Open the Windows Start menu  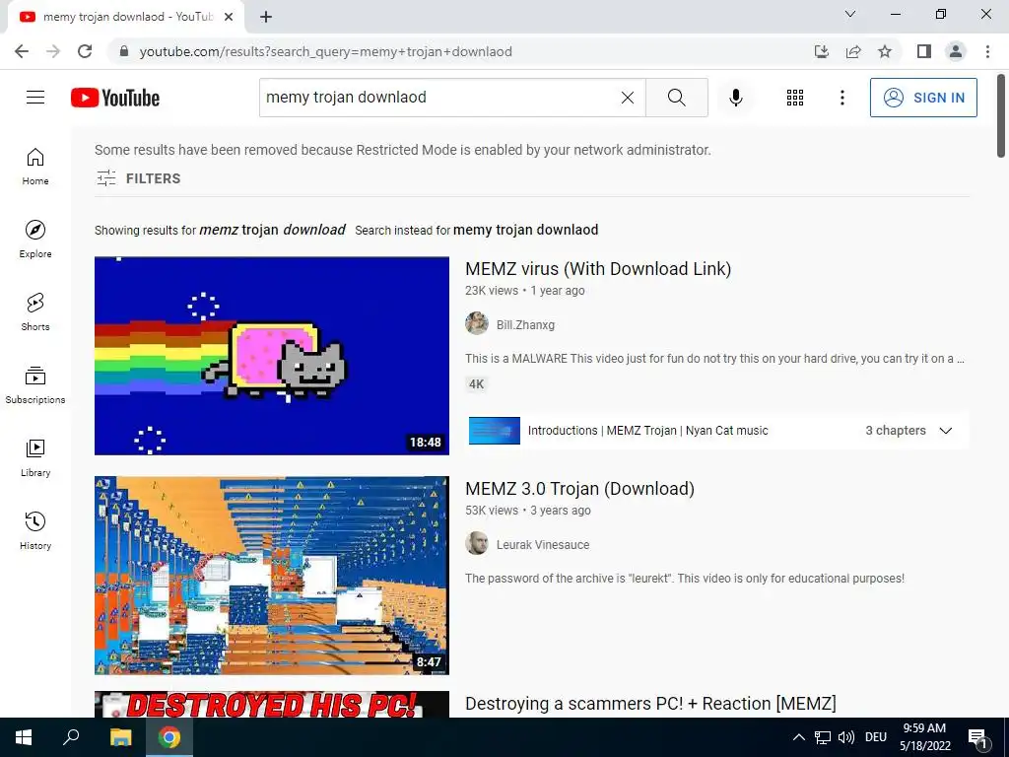pos(24,737)
